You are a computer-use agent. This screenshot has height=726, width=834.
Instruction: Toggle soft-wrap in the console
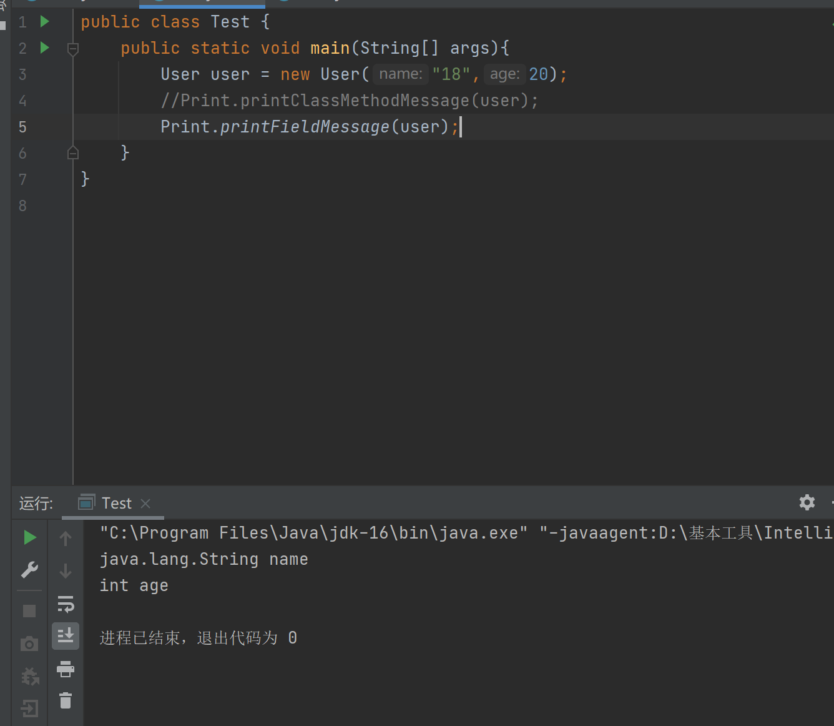coord(66,604)
